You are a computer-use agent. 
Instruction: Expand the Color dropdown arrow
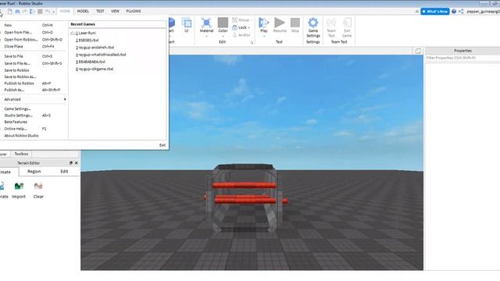[223, 37]
